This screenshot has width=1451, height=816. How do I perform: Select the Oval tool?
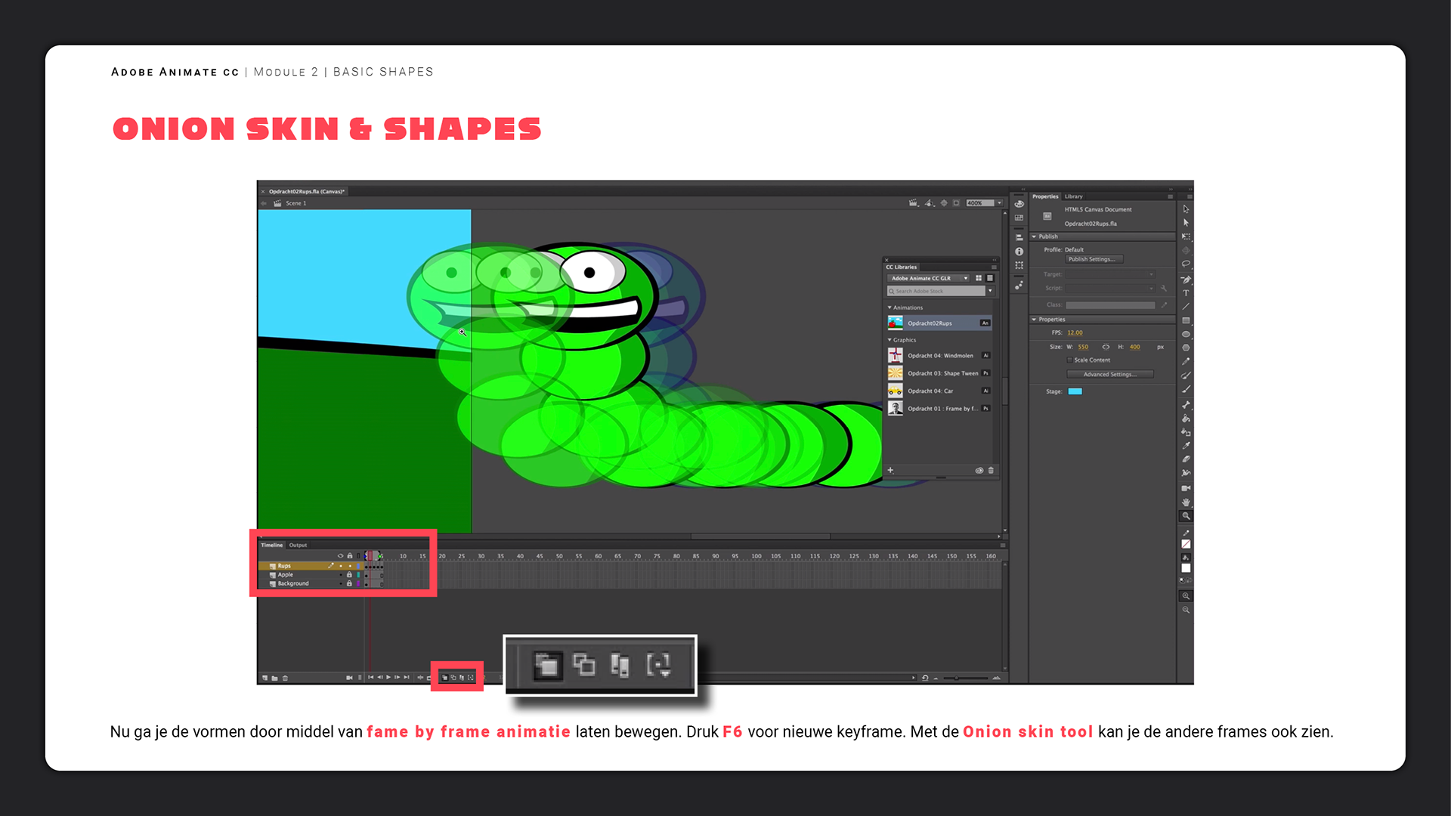tap(1186, 334)
